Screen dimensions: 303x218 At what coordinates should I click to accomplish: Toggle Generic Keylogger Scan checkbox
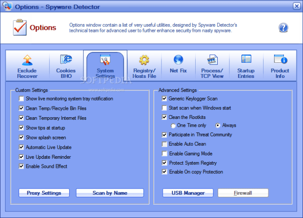164,99
